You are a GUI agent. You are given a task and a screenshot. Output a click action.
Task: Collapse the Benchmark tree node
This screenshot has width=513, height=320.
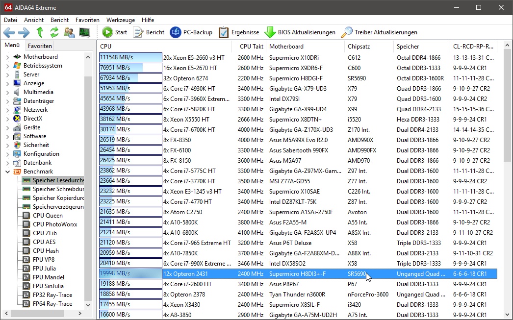point(7,172)
